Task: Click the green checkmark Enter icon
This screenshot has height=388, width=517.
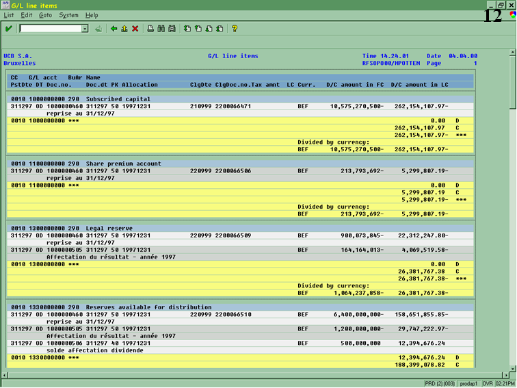Action: point(8,29)
